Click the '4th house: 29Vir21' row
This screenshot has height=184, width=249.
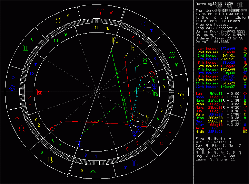(222, 59)
